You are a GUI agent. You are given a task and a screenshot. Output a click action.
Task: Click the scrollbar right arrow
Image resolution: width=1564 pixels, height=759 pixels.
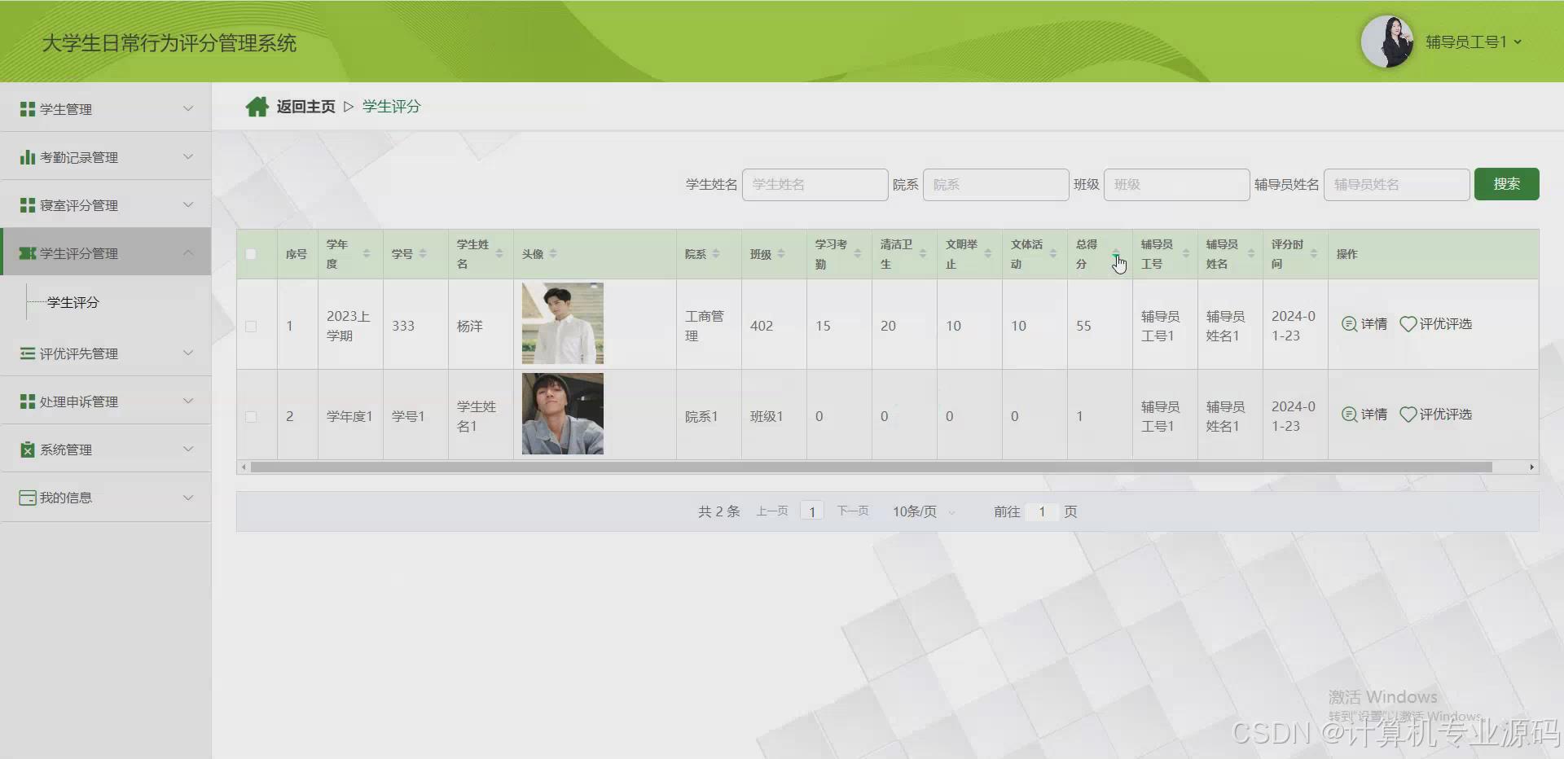1531,467
